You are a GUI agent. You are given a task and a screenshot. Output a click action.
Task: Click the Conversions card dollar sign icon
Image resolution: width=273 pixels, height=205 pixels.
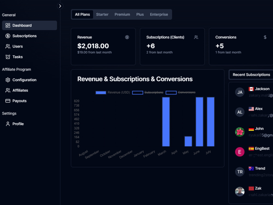tap(265, 37)
